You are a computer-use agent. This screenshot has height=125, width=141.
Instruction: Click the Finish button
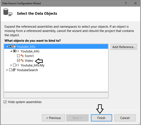click(x=102, y=118)
